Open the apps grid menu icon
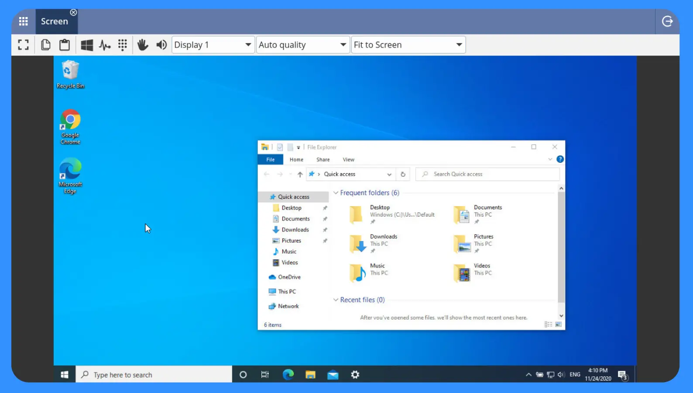 [23, 21]
